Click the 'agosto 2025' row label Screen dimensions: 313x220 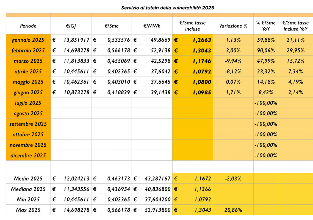coord(28,113)
